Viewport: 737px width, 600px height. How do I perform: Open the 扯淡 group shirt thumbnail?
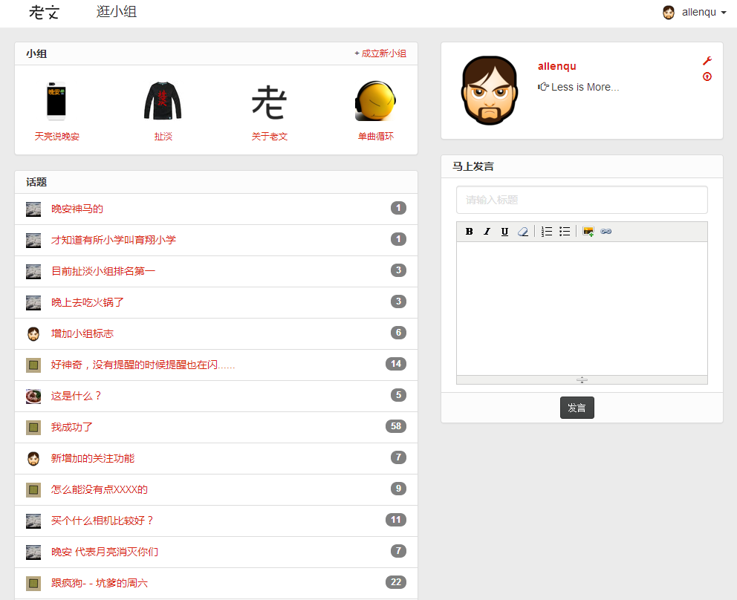pyautogui.click(x=163, y=102)
